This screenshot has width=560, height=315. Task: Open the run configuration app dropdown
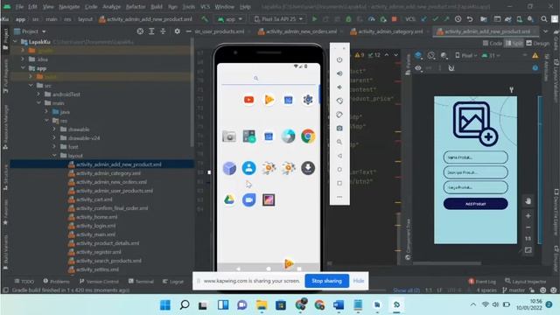[230, 19]
